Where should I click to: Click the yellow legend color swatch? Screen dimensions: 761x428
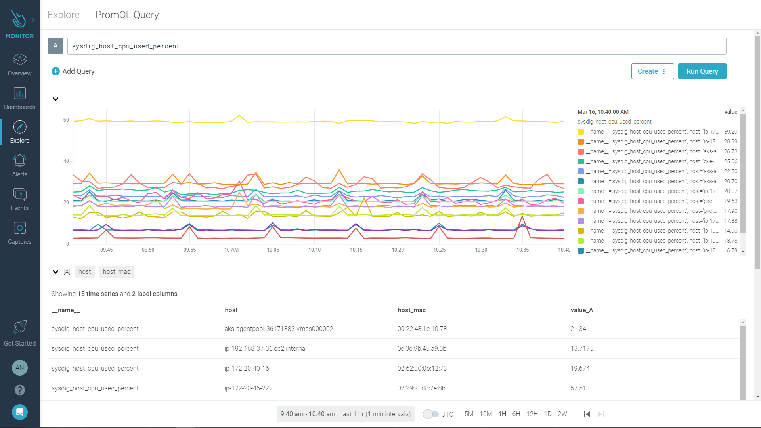(581, 132)
